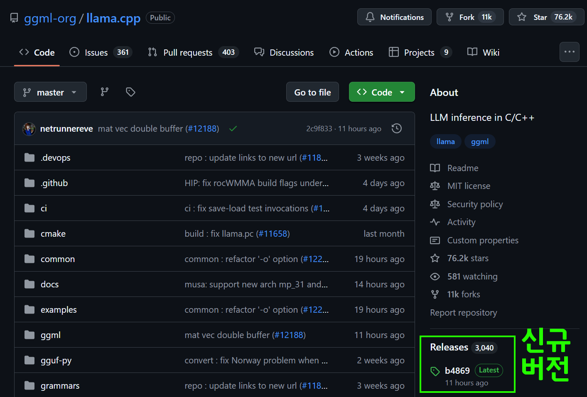Open the grammars folder

pos(60,386)
